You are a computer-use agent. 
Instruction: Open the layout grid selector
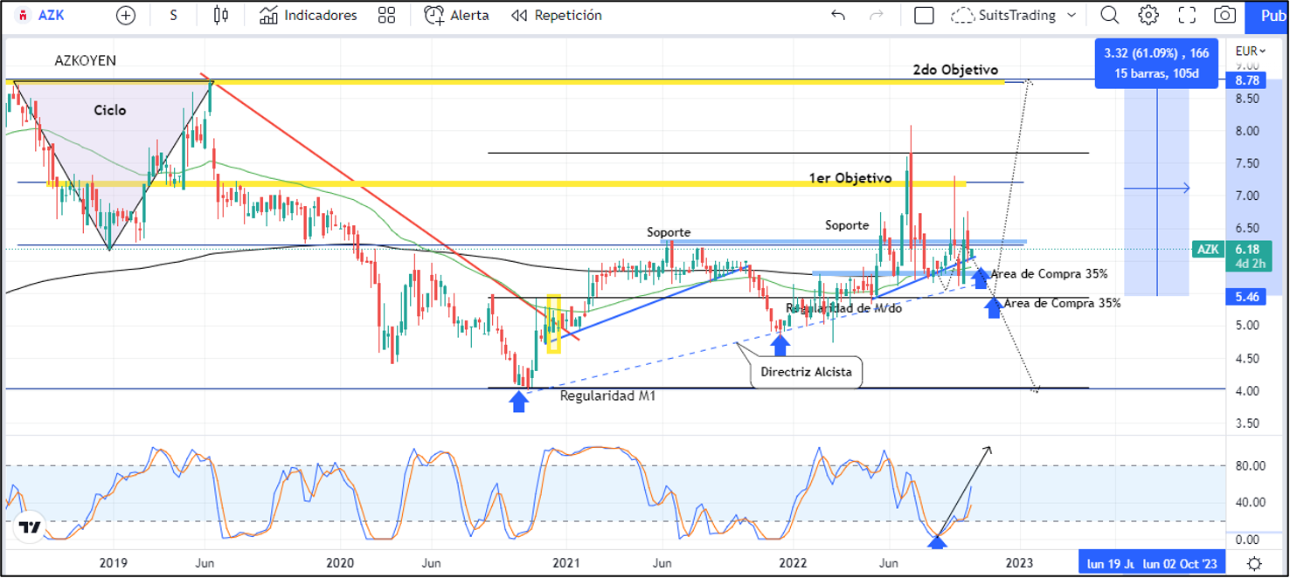point(385,15)
